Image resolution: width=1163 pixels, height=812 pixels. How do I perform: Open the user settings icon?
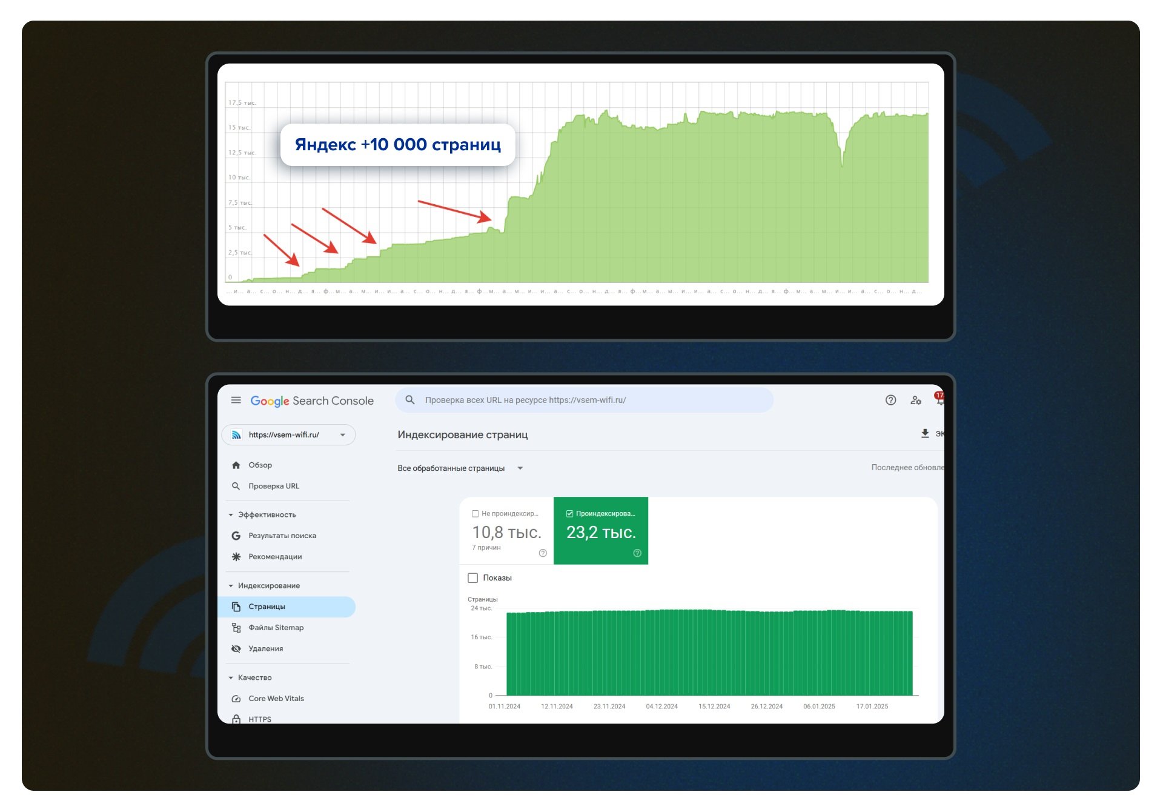coord(915,400)
